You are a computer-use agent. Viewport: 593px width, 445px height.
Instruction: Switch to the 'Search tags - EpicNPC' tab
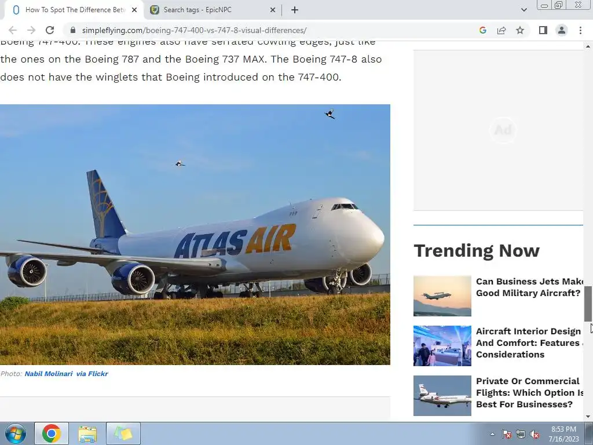(213, 10)
